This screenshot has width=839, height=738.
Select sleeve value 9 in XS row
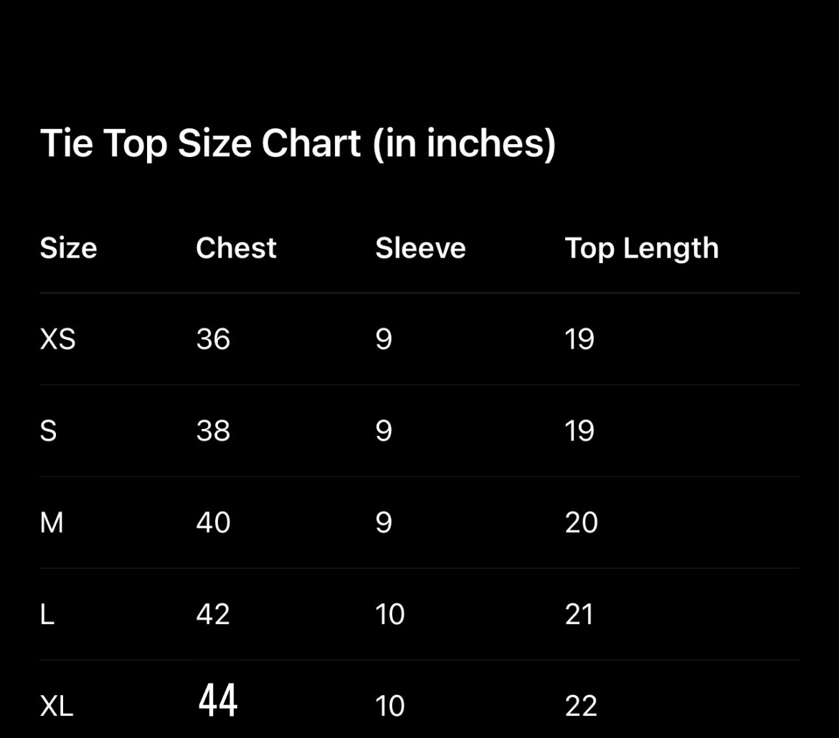pyautogui.click(x=384, y=339)
